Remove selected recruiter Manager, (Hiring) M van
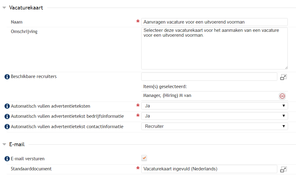The image size is (296, 178). 282,96
